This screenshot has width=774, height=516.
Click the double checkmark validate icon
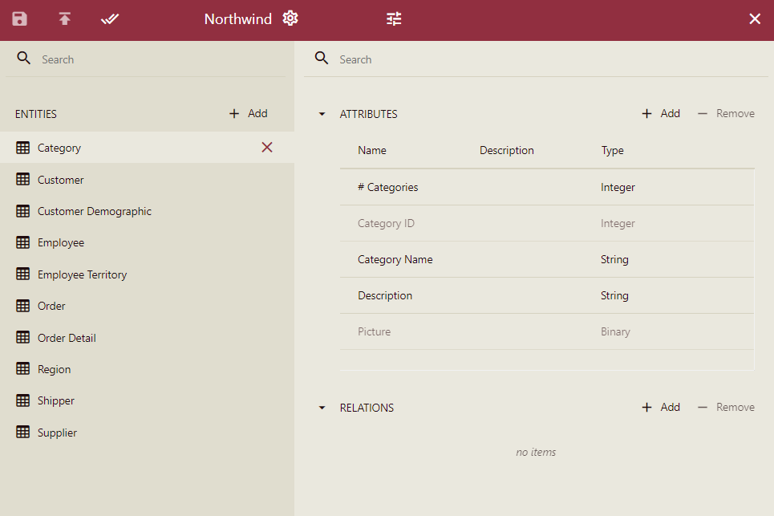click(x=110, y=18)
